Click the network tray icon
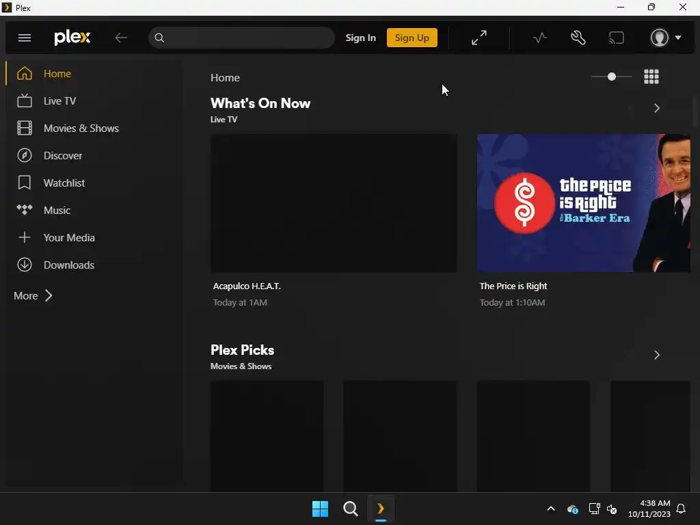This screenshot has width=700, height=525. coord(594,509)
